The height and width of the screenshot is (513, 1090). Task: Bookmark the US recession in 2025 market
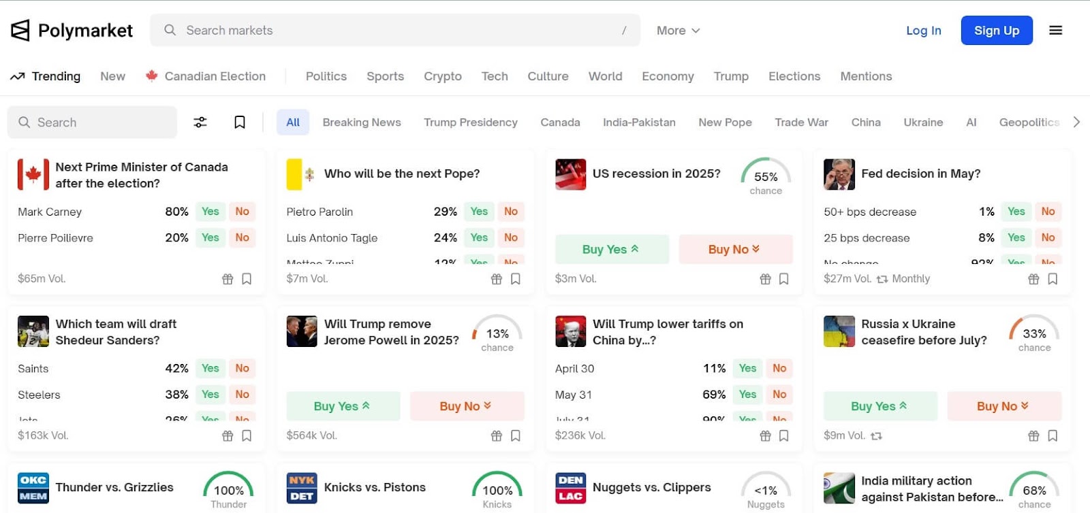click(x=784, y=279)
